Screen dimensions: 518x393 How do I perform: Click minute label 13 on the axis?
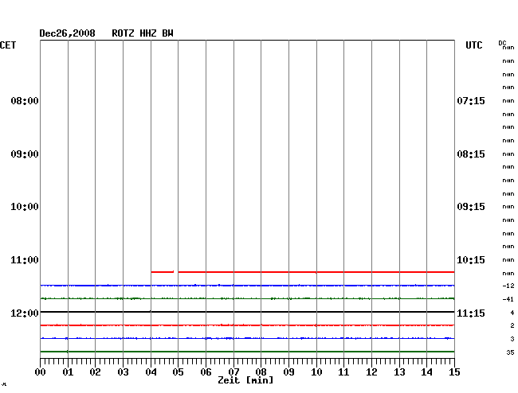click(399, 372)
